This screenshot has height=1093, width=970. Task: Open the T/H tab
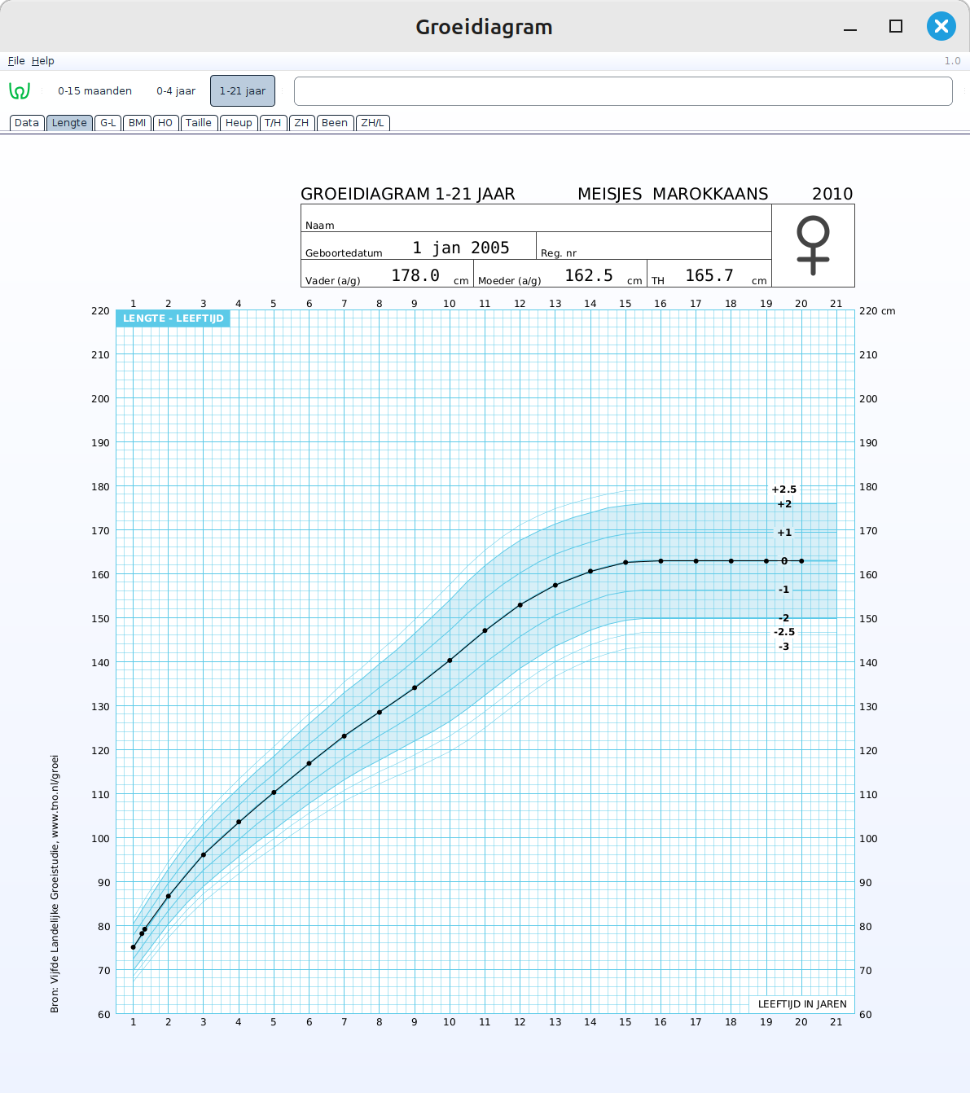tap(273, 123)
